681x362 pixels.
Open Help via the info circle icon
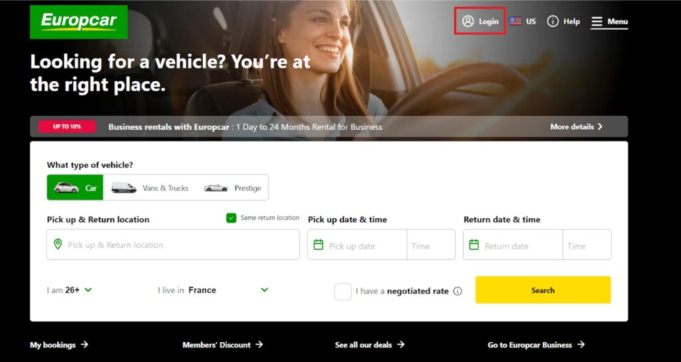(x=553, y=21)
